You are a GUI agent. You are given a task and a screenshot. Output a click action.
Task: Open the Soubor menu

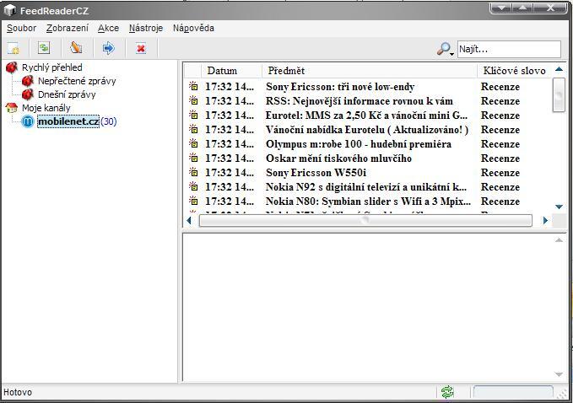tap(20, 28)
